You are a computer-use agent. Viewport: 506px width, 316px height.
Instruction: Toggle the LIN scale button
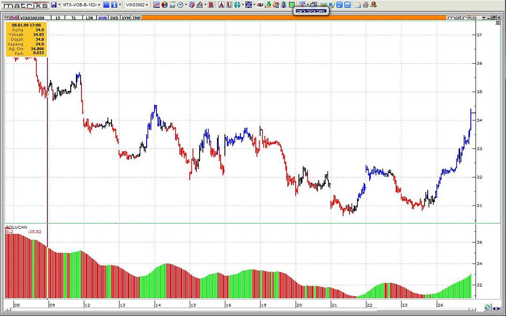89,18
